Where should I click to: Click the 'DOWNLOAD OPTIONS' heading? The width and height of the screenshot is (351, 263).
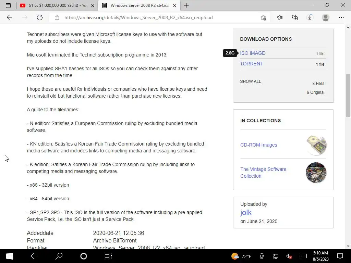pyautogui.click(x=266, y=39)
